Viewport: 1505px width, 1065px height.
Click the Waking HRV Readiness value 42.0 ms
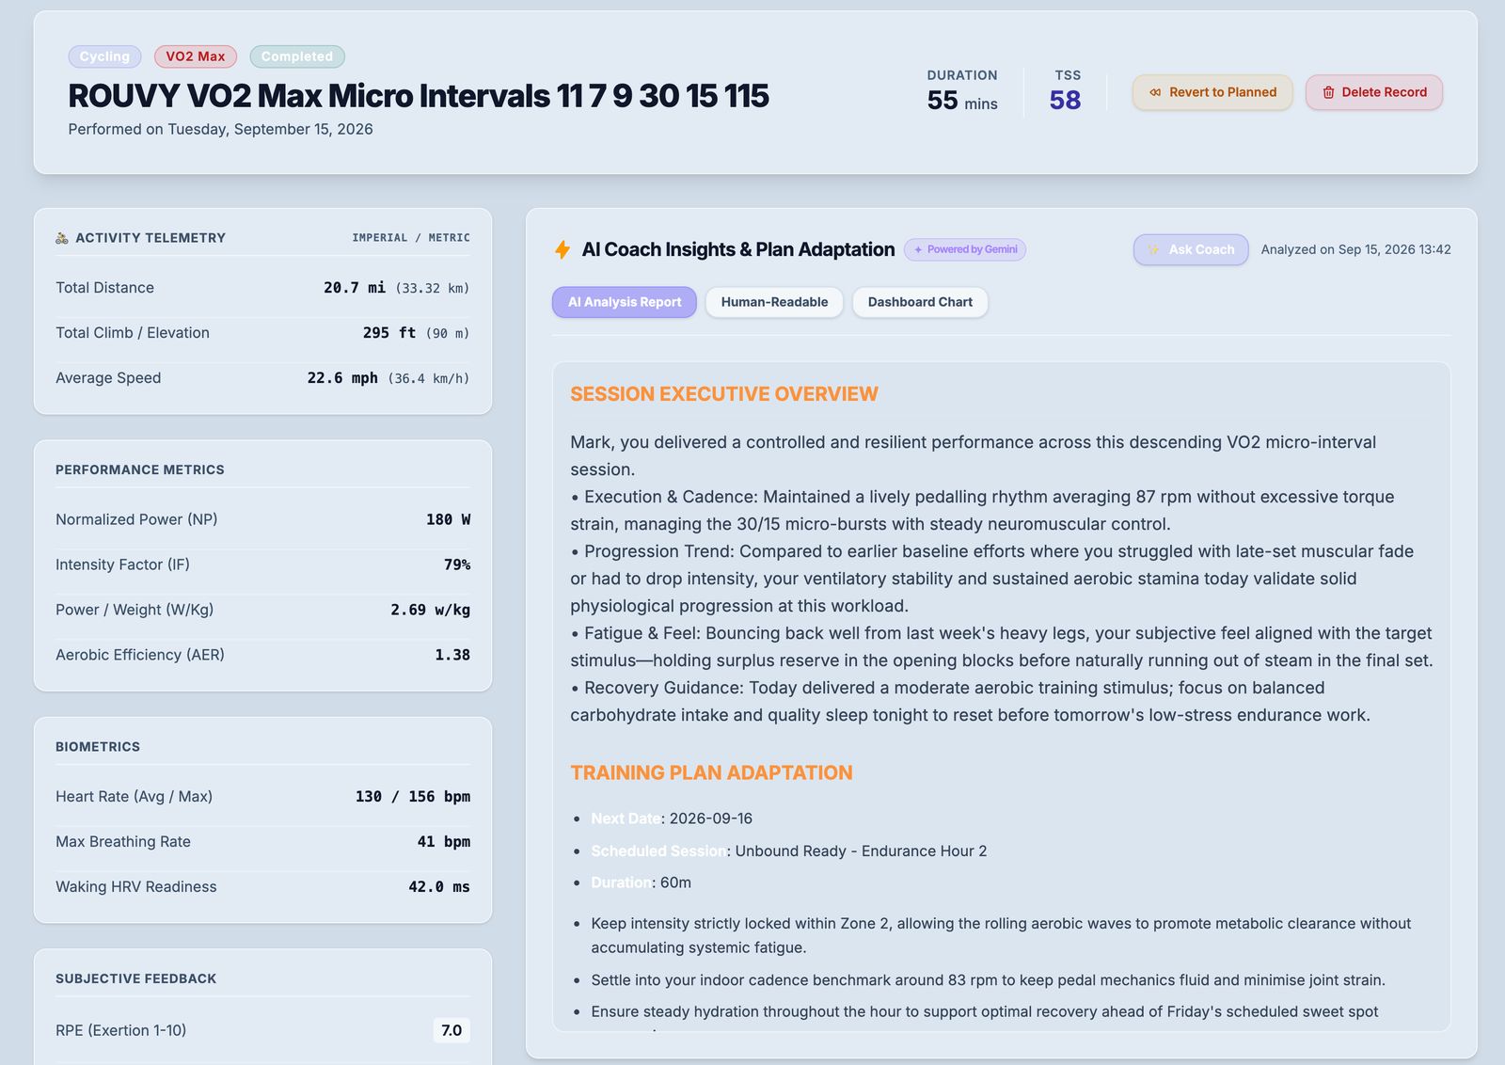point(439,887)
